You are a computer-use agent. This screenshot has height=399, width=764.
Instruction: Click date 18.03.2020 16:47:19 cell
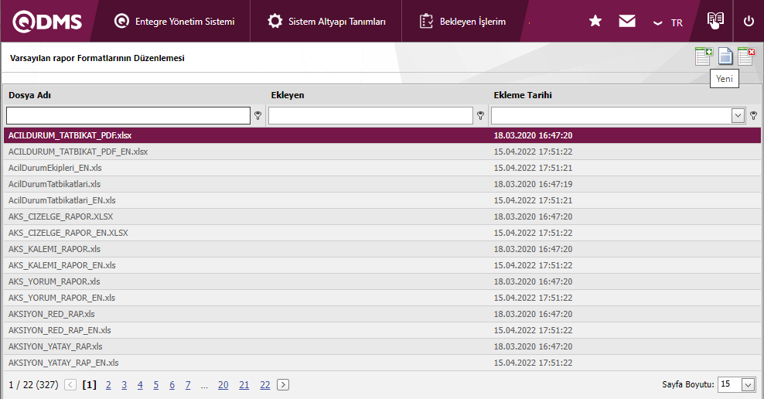tap(533, 184)
